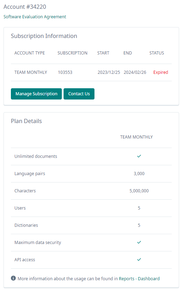Click the SUBSCRIPTION column header
190x295 pixels.
(x=72, y=53)
